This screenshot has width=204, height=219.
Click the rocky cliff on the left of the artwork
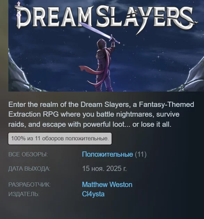(x=20, y=72)
